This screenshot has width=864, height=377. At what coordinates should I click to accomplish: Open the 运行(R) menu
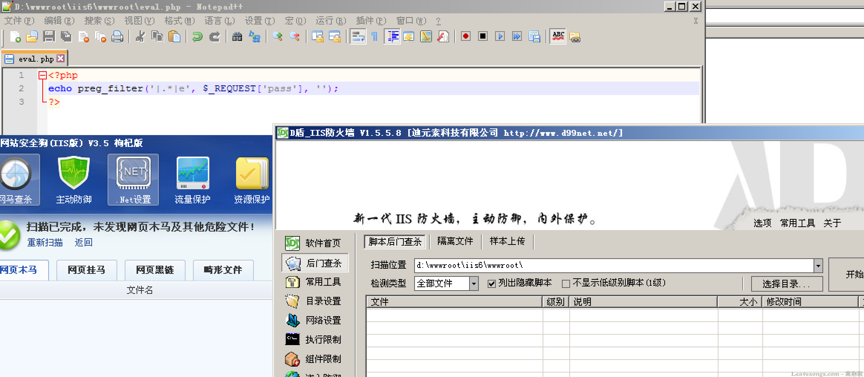point(331,21)
